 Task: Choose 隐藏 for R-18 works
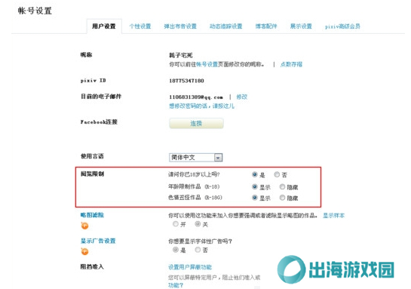[282, 186]
